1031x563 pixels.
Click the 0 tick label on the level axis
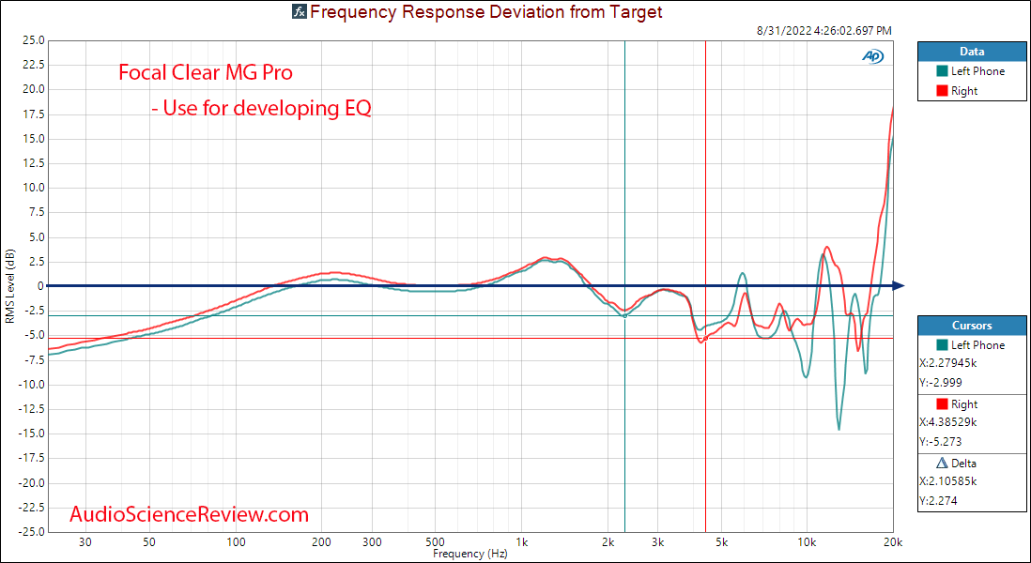pos(41,286)
